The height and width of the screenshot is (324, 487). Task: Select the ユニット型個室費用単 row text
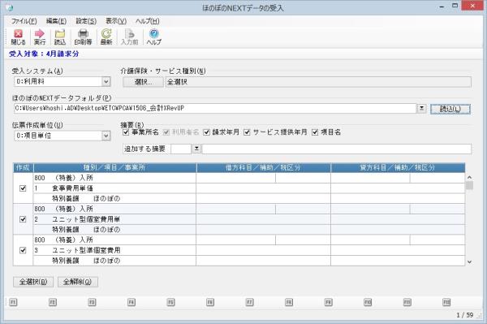pos(86,219)
